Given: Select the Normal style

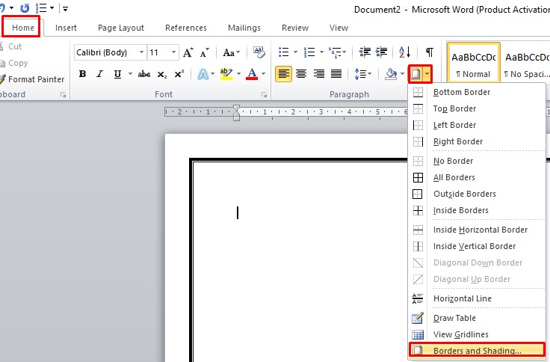Looking at the screenshot, I should (473, 64).
